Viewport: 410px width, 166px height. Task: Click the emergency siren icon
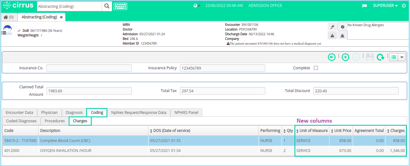coord(342,36)
